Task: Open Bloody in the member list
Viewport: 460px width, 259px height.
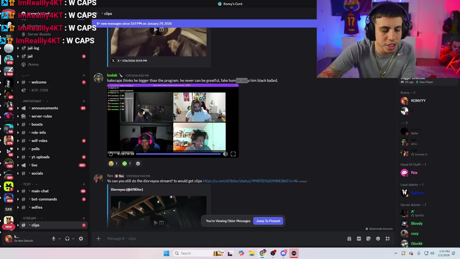Action: [x=417, y=223]
